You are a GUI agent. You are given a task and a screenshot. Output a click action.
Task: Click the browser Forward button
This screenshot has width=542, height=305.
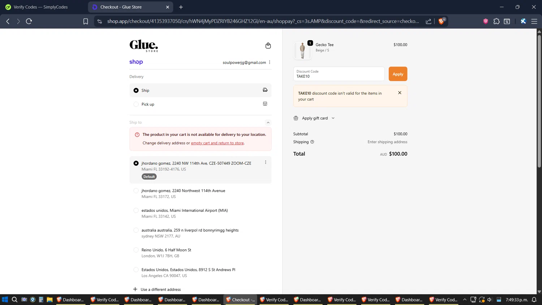[18, 21]
